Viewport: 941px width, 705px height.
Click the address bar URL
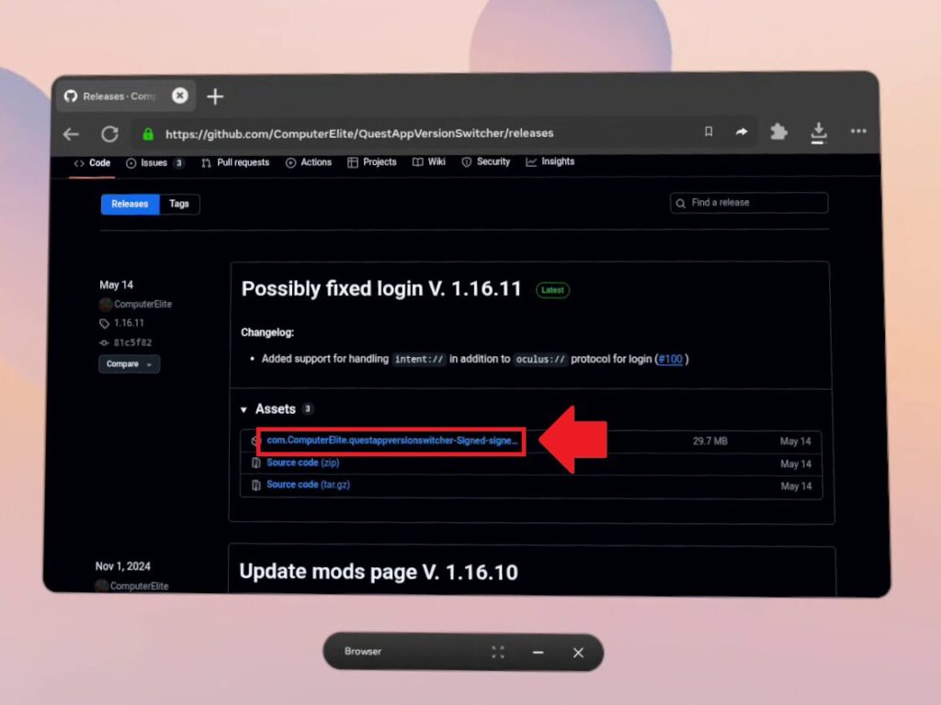coord(359,133)
